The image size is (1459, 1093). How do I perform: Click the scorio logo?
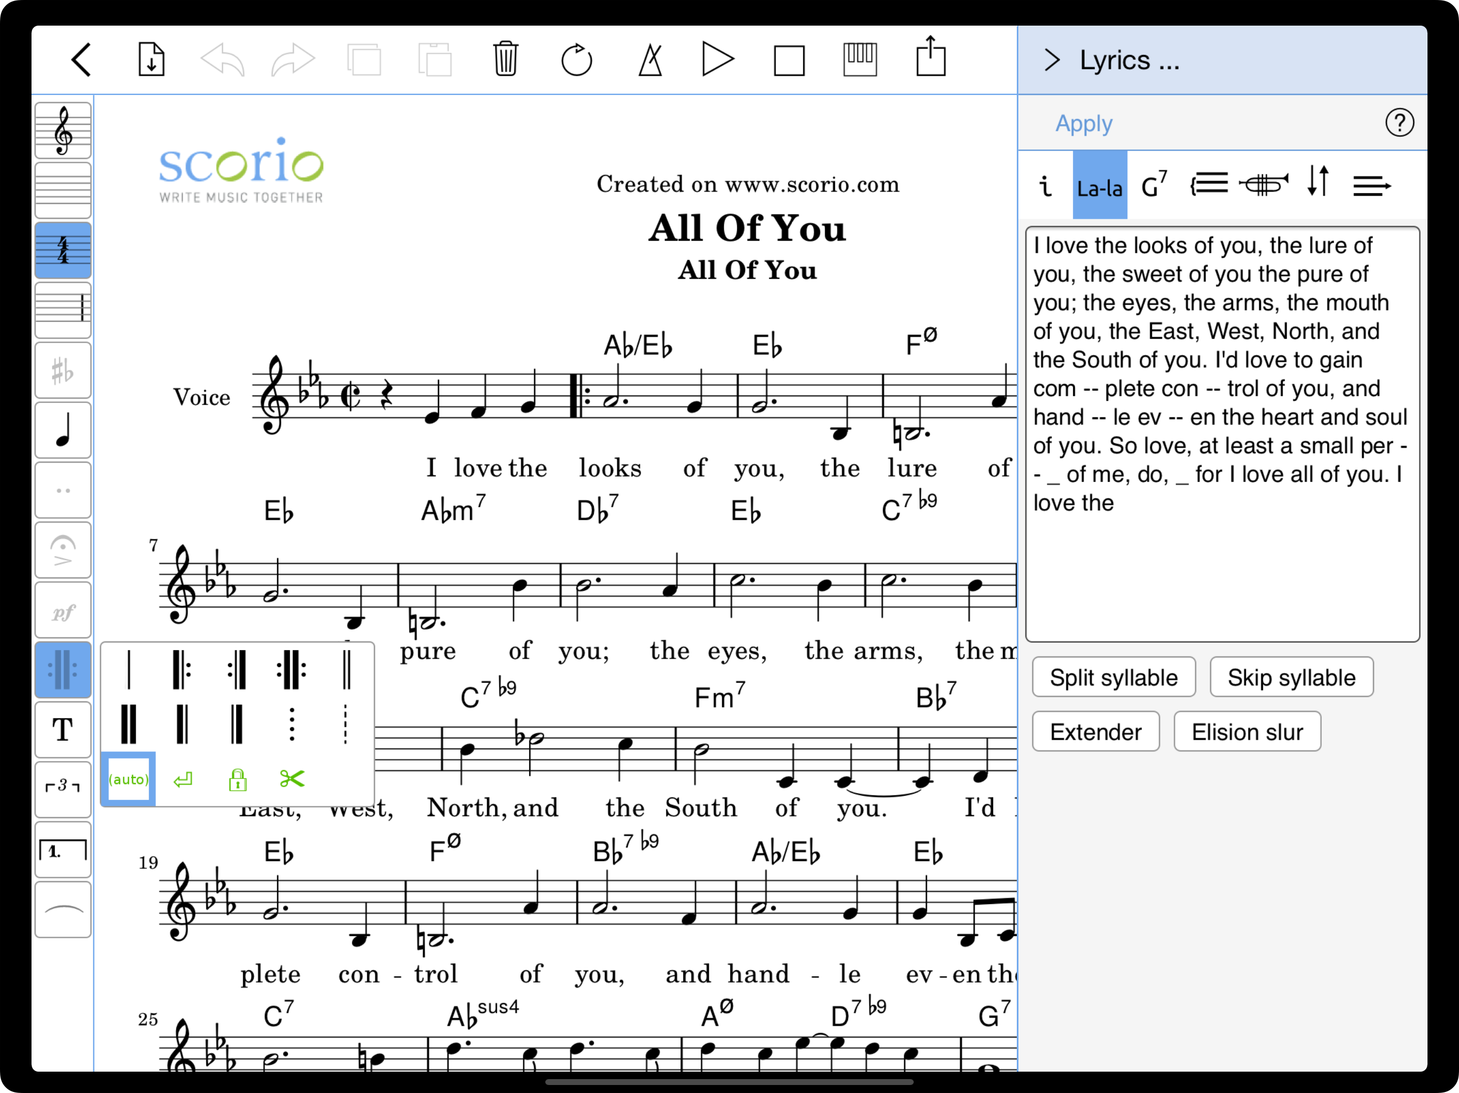tap(241, 170)
